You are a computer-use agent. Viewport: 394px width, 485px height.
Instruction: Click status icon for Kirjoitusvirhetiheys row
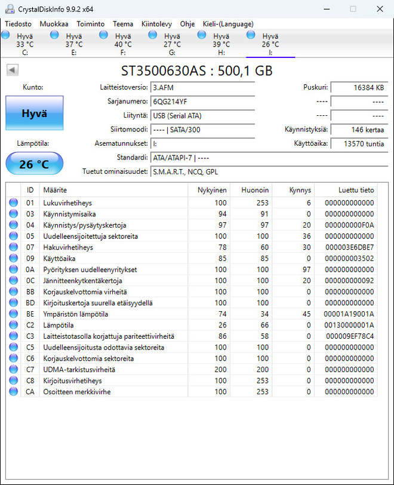[x=14, y=380]
